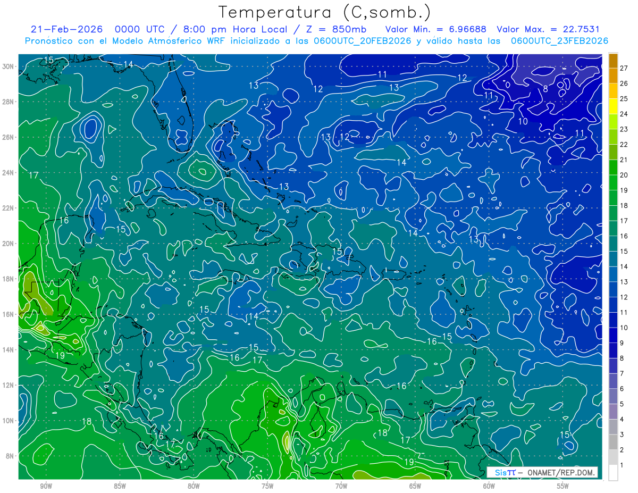Screen dimensions: 638x493
Task: Click the 18N latitude axis label
Action: [9, 279]
